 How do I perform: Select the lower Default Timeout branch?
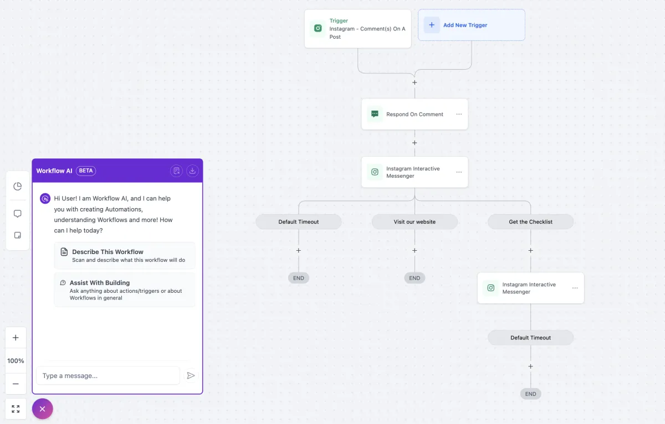pyautogui.click(x=531, y=338)
